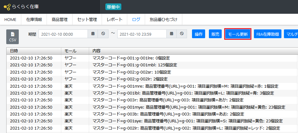Clear the end date with the ban icon
298x133 pixels.
[x=182, y=34]
